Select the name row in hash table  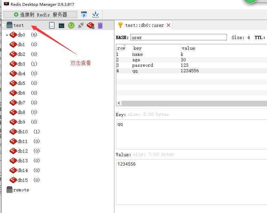coord(191,54)
